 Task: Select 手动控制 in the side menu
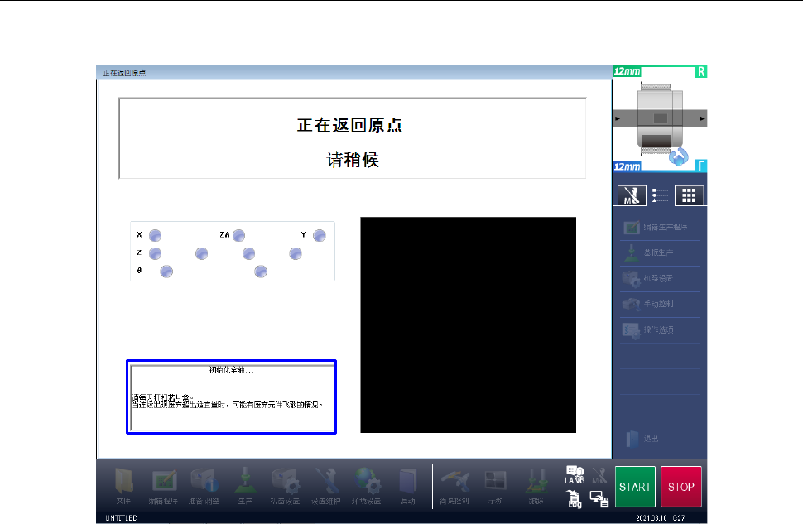[660, 304]
